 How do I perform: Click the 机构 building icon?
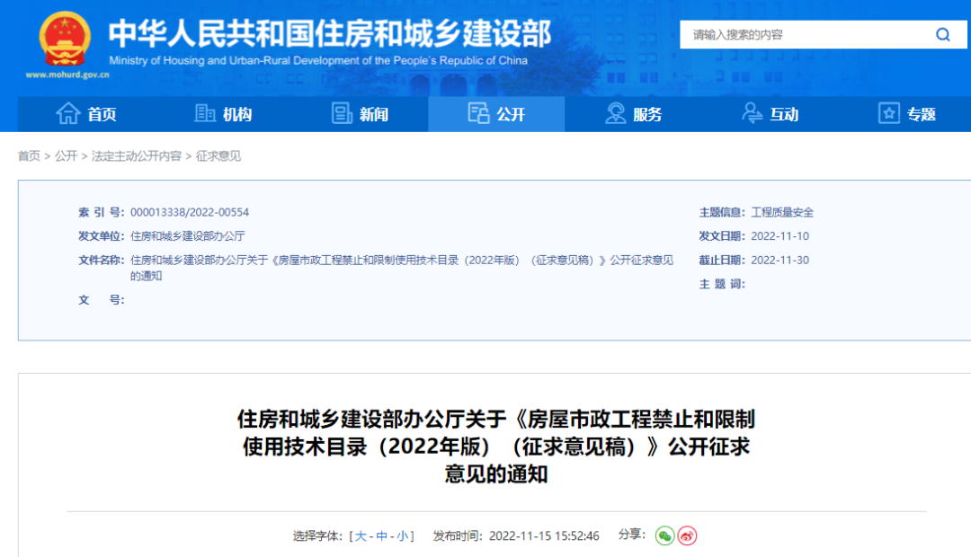205,114
